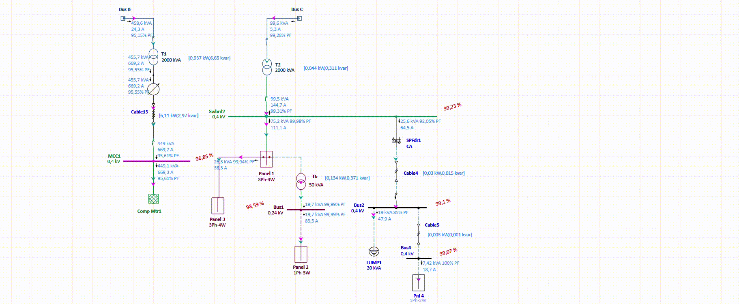Select the T2 transformer symbol
The height and width of the screenshot is (304, 739).
click(x=266, y=67)
